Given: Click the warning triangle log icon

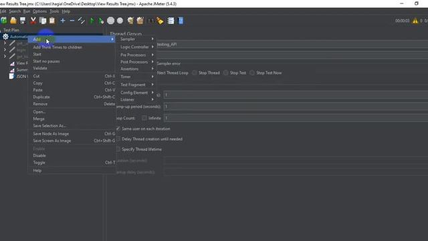Looking at the screenshot, I should [x=415, y=21].
